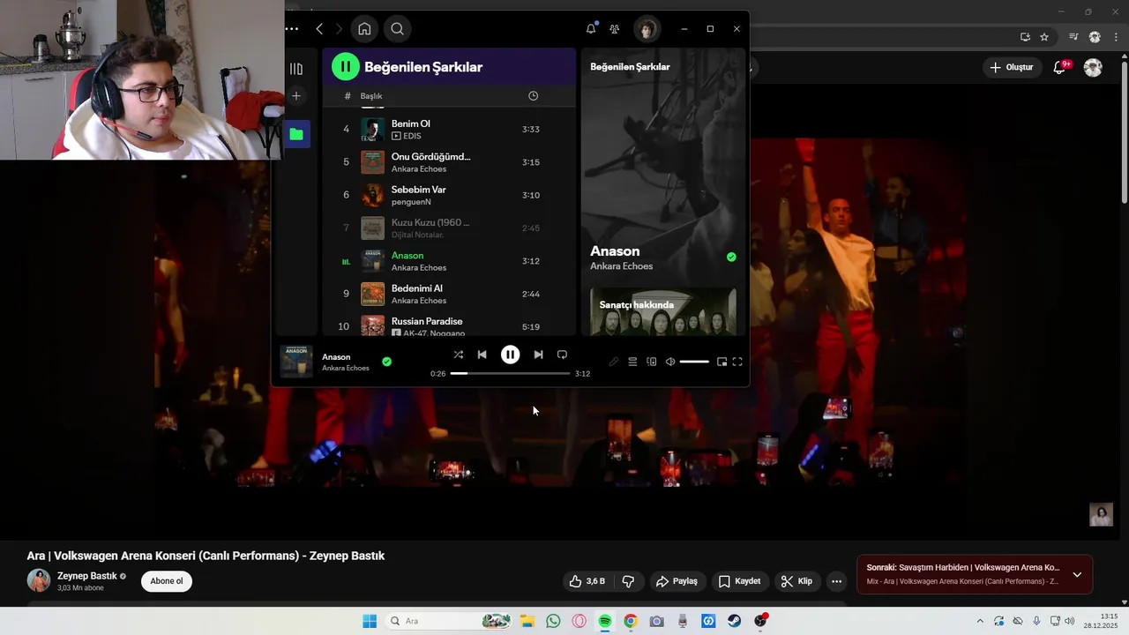The width and height of the screenshot is (1129, 635).
Task: Open Spotify mini player icon
Action: 722,362
